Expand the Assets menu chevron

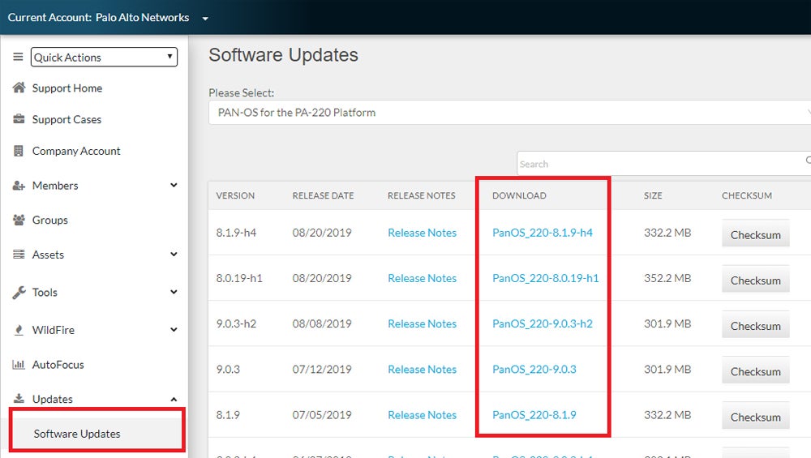[x=174, y=255]
